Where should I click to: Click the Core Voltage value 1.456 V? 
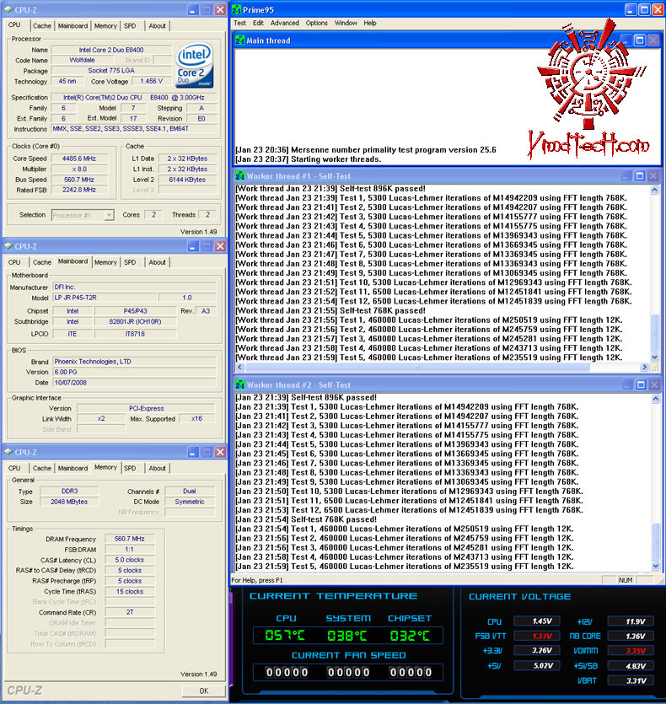point(152,81)
